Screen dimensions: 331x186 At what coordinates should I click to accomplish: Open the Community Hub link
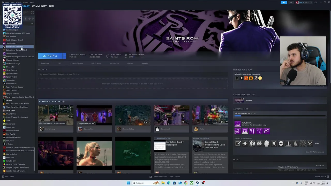pos(76,63)
